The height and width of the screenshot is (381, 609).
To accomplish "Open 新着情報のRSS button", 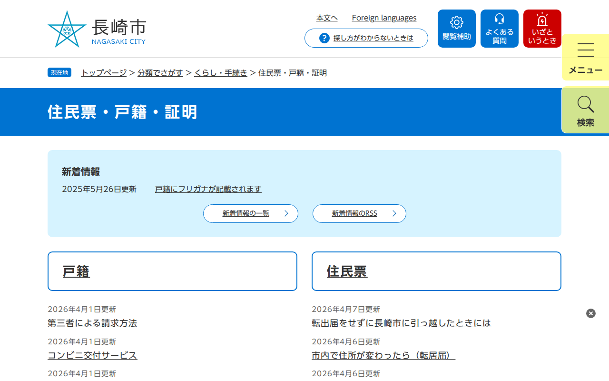I will [359, 213].
